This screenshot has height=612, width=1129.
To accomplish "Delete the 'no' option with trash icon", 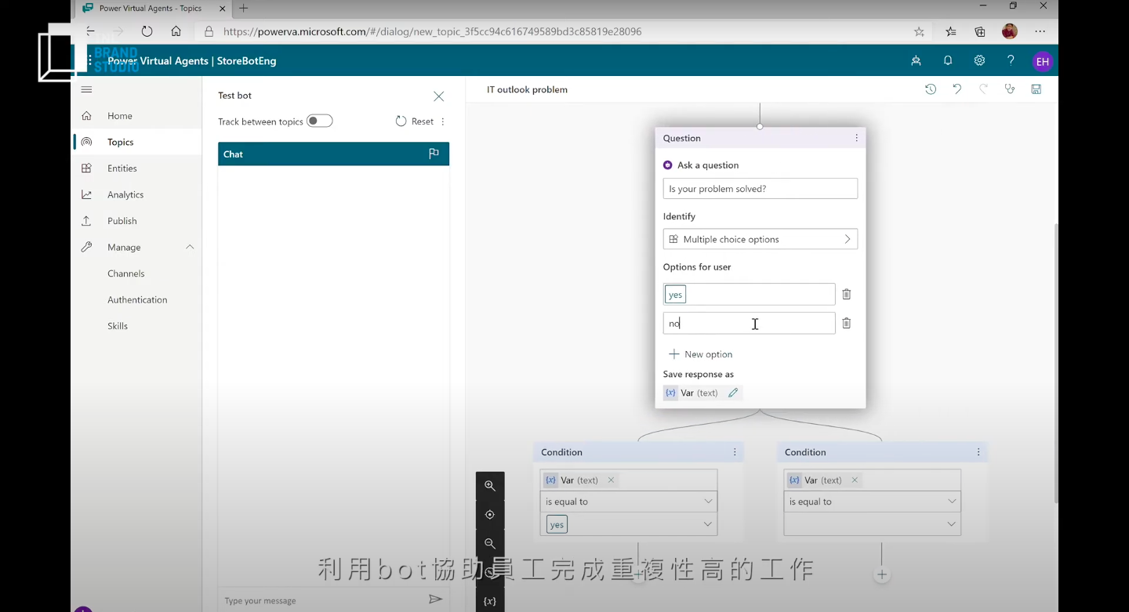I will (x=847, y=324).
